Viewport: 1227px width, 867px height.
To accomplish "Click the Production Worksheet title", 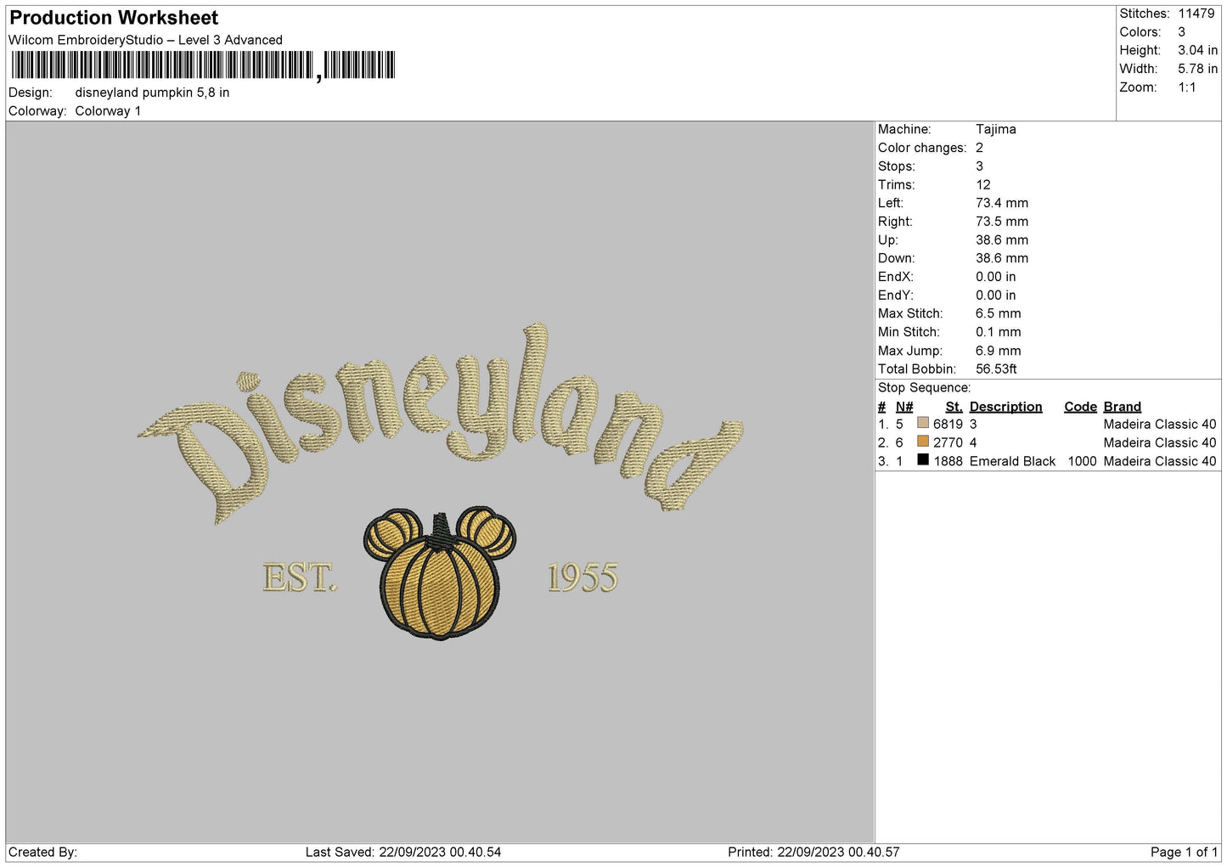I will pos(114,18).
